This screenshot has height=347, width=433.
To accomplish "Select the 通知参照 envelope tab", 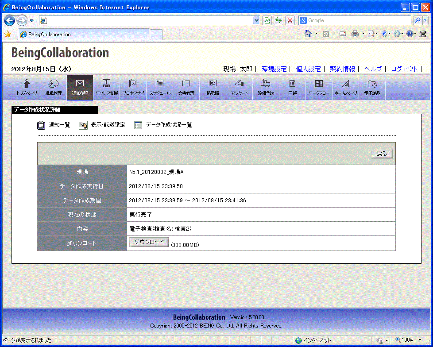I will [x=80, y=88].
